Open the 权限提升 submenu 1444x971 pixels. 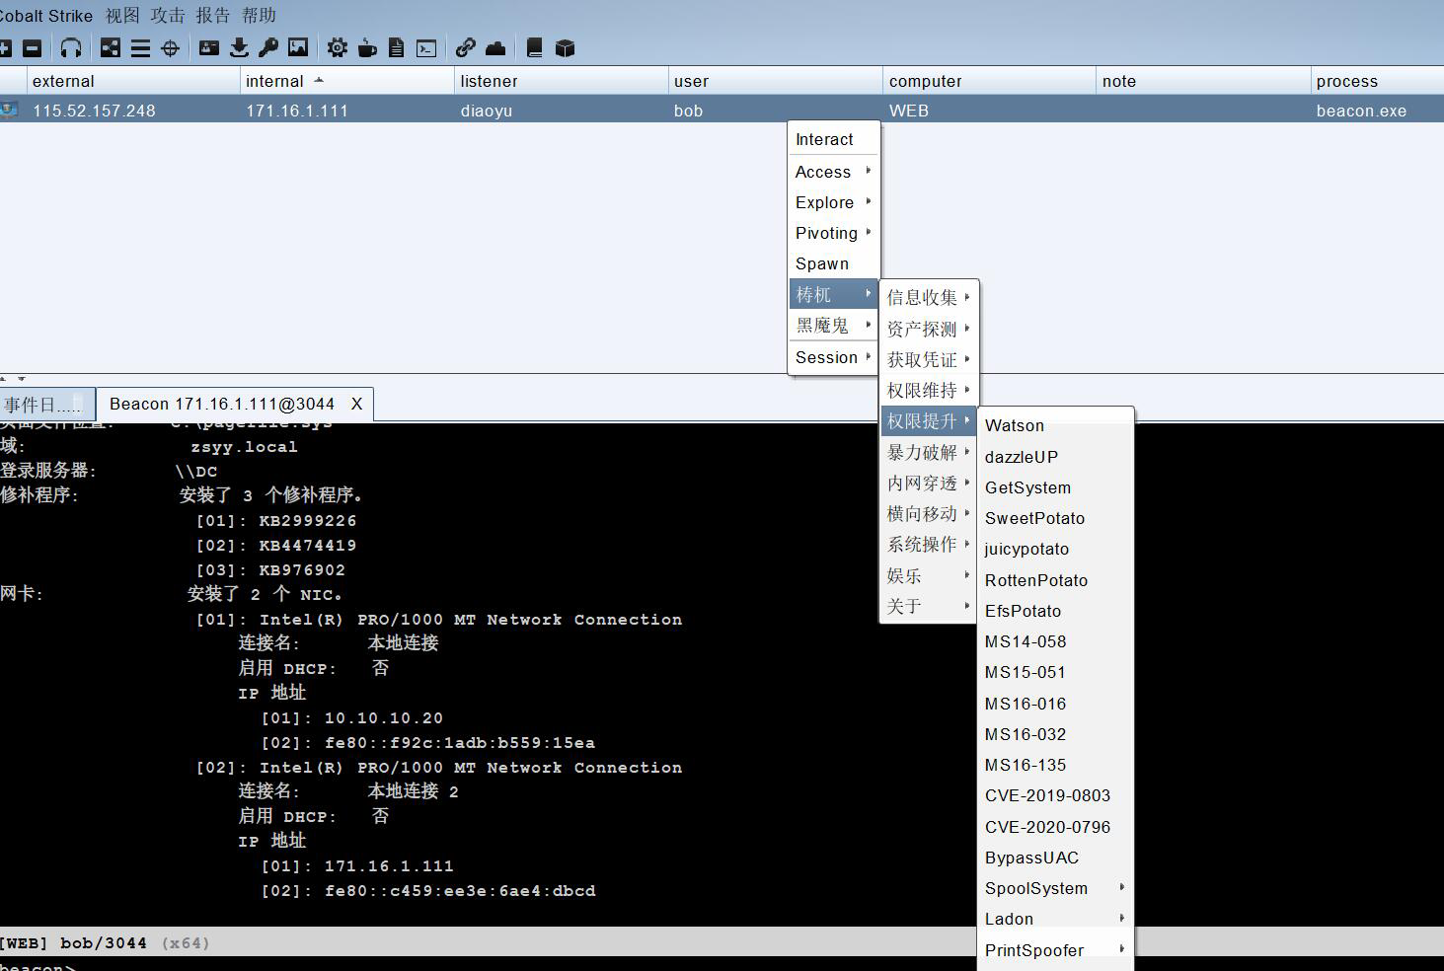pyautogui.click(x=928, y=421)
